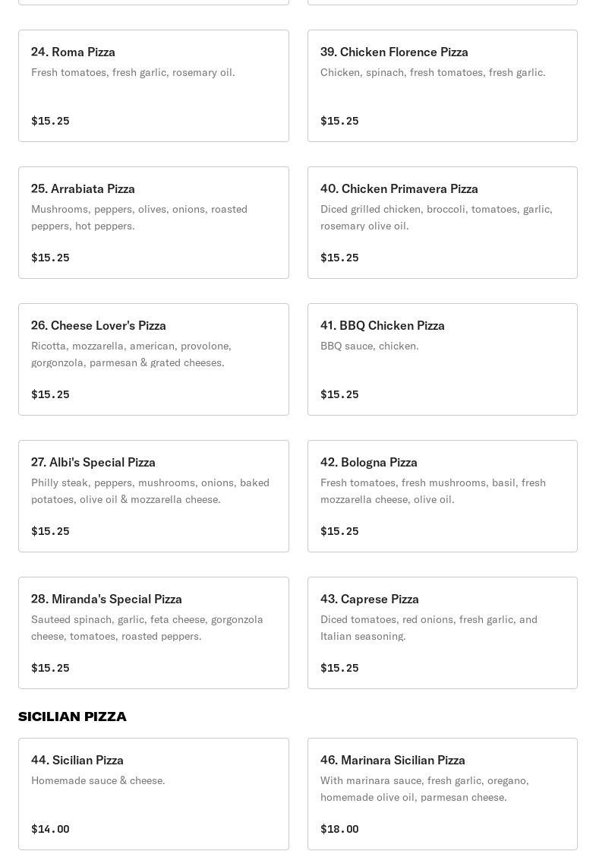Click the Arrabiata Pizza ingredients description
Screen dimensions: 596x851
(139, 217)
